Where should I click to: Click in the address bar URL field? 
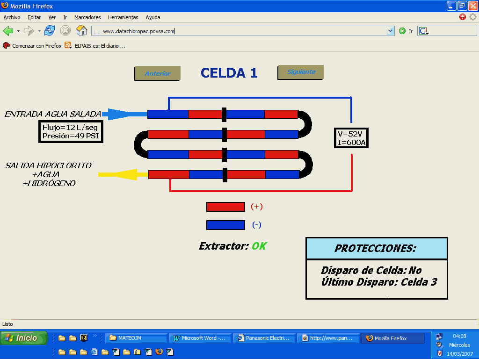[243, 31]
